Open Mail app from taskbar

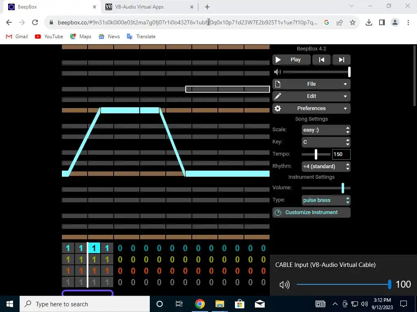coord(259,304)
